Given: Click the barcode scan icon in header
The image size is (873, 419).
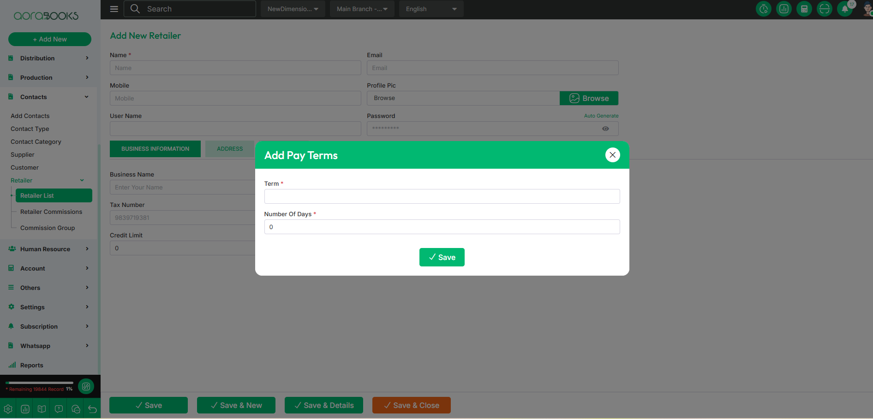Looking at the screenshot, I should 825,9.
